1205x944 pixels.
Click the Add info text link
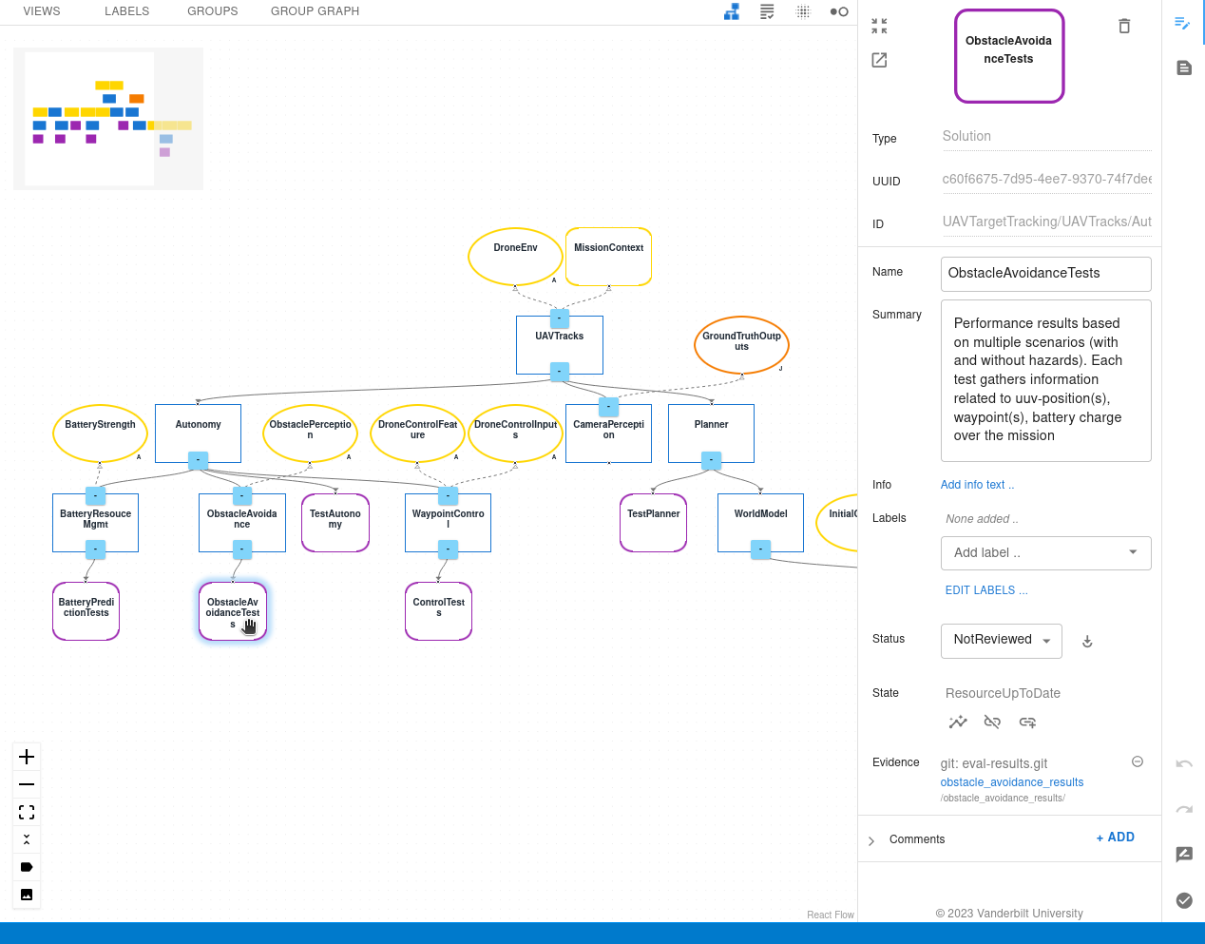[977, 485]
